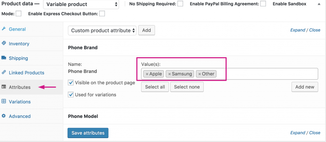Viewport: 326px width, 142px height.
Task: Open the Attributes tab
Action: (x=20, y=87)
